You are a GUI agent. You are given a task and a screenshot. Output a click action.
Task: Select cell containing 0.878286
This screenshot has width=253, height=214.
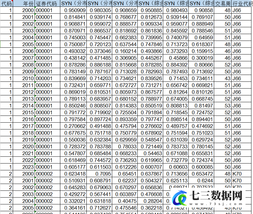tap(73, 65)
